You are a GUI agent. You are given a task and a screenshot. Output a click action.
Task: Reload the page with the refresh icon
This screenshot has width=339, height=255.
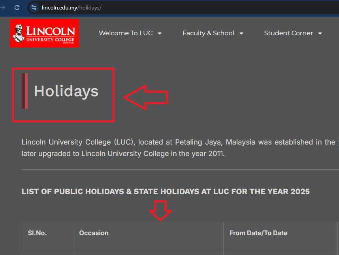point(17,8)
